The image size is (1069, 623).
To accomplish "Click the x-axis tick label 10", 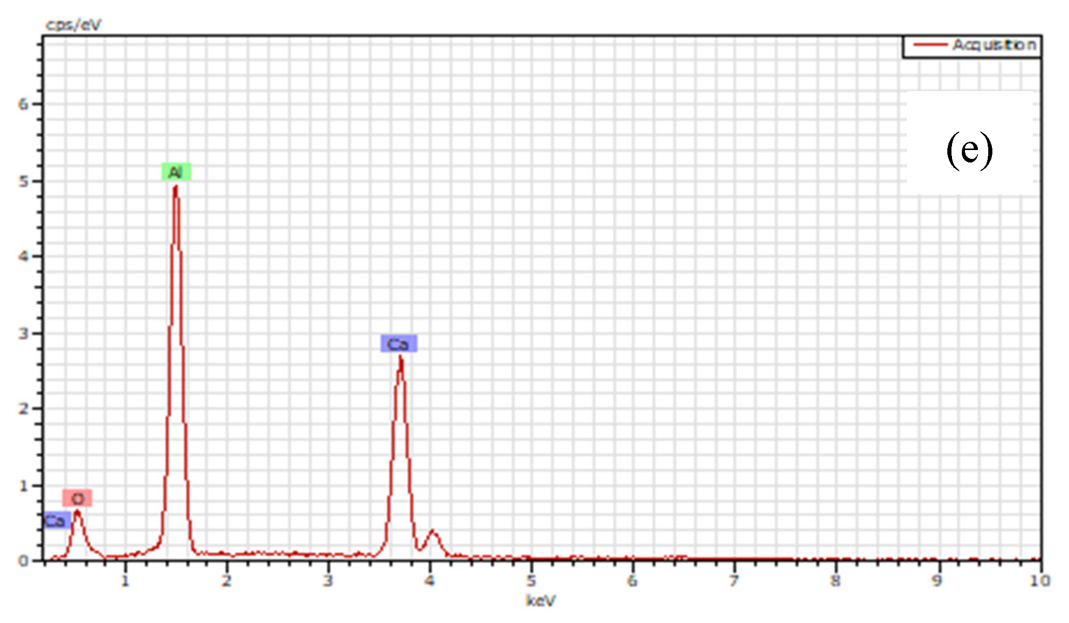I will click(x=1039, y=581).
